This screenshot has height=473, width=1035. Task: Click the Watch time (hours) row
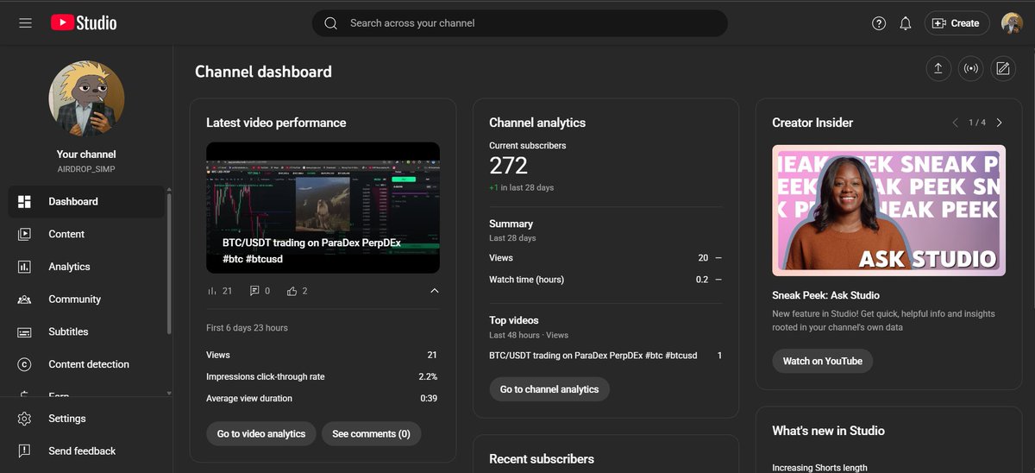coord(605,280)
